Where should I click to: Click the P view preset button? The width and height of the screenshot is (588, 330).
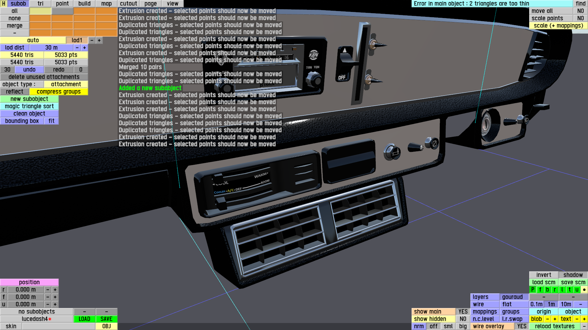(x=533, y=290)
